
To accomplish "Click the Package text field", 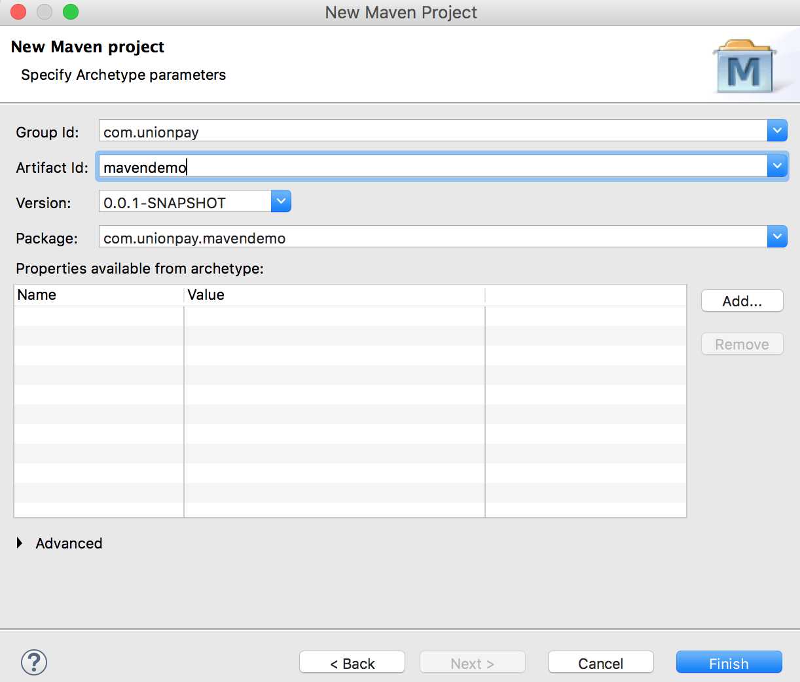I will pos(433,236).
